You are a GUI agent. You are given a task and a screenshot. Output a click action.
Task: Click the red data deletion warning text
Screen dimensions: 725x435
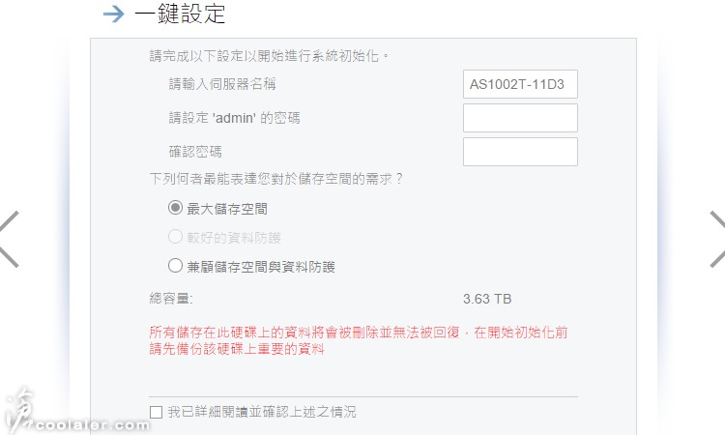pyautogui.click(x=359, y=340)
